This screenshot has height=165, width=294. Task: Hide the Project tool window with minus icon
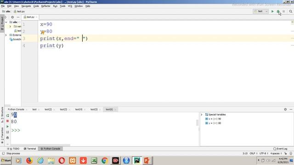coord(18,17)
